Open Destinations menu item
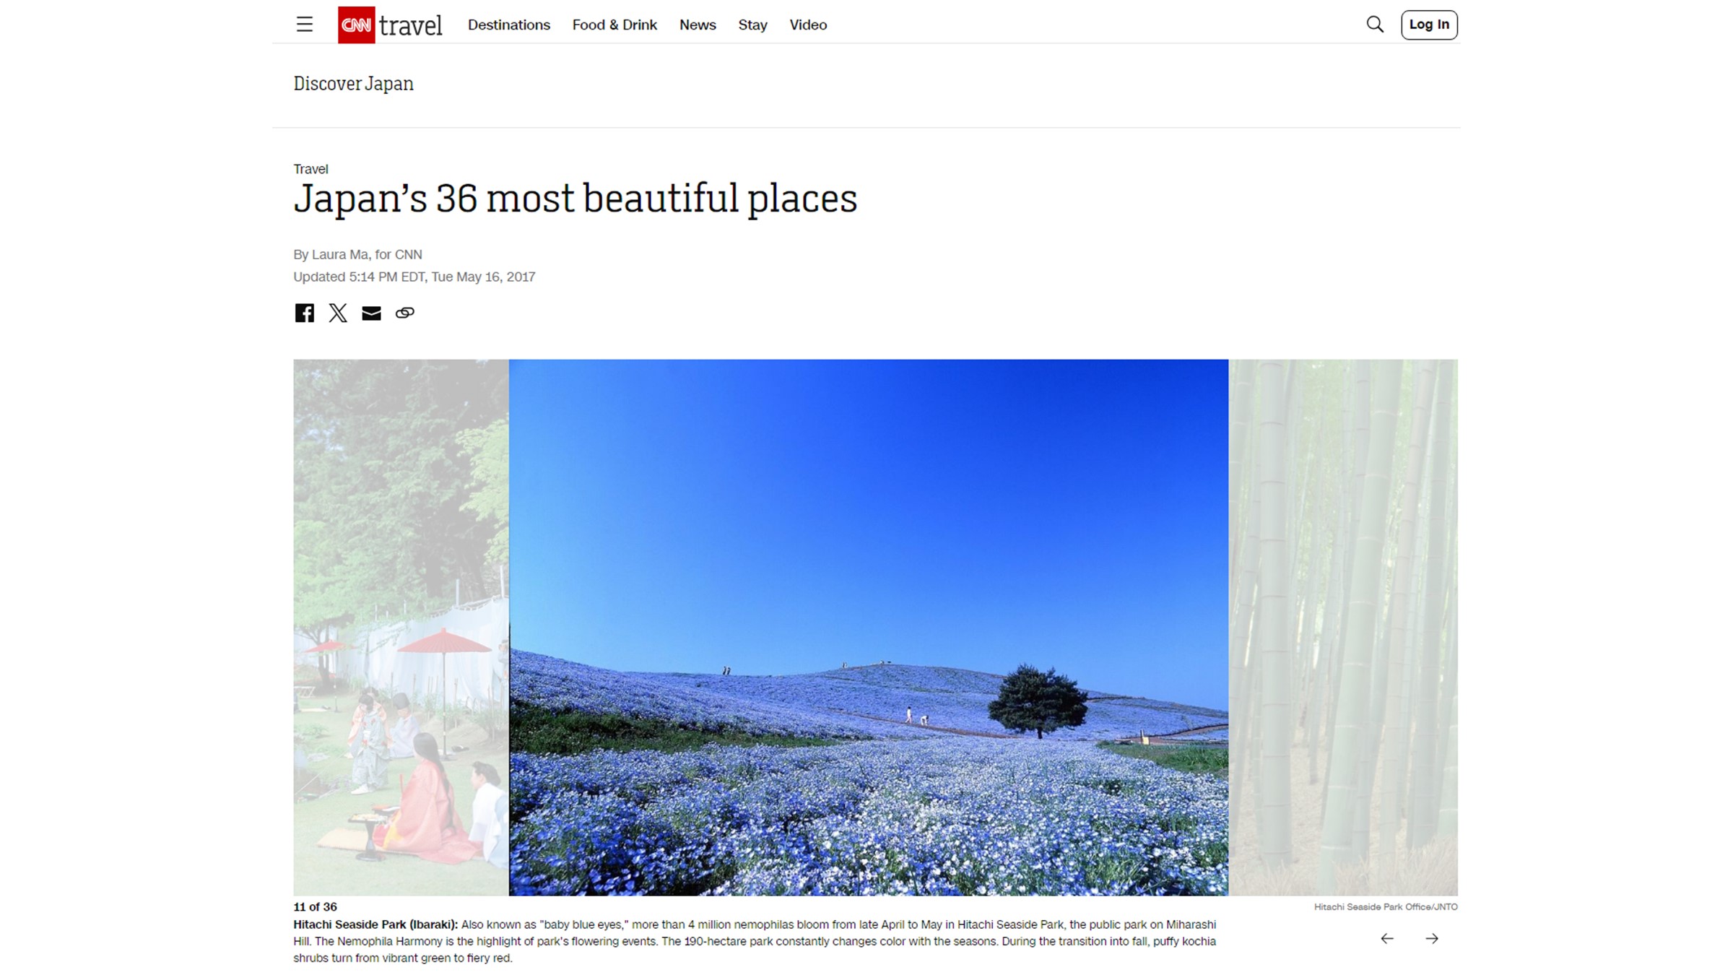This screenshot has height=975, width=1733. (508, 25)
